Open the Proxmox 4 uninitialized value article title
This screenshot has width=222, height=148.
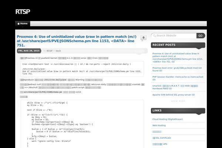click(77, 41)
